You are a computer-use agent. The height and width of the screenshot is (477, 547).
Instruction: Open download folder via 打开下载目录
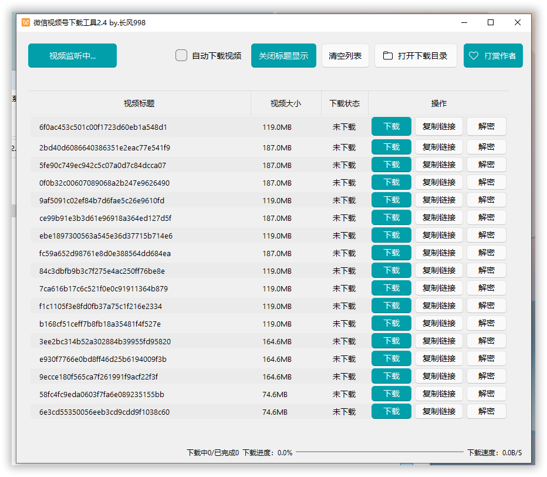point(416,56)
